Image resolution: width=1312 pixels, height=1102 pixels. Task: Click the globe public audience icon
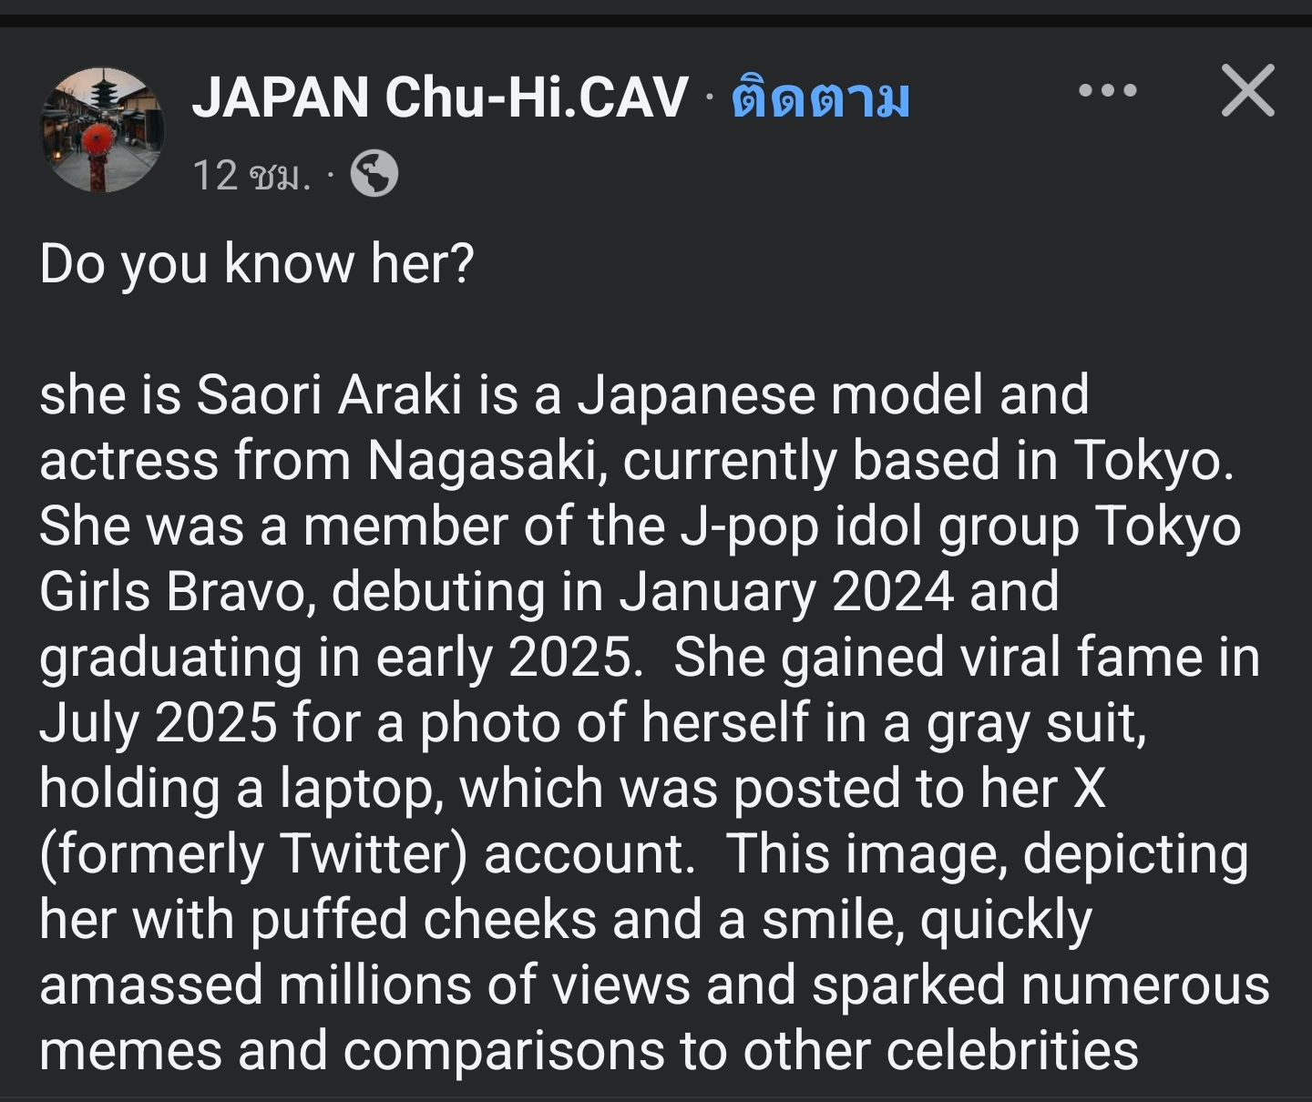tap(374, 173)
